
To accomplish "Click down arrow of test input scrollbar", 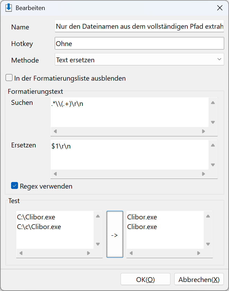I will (98, 244).
